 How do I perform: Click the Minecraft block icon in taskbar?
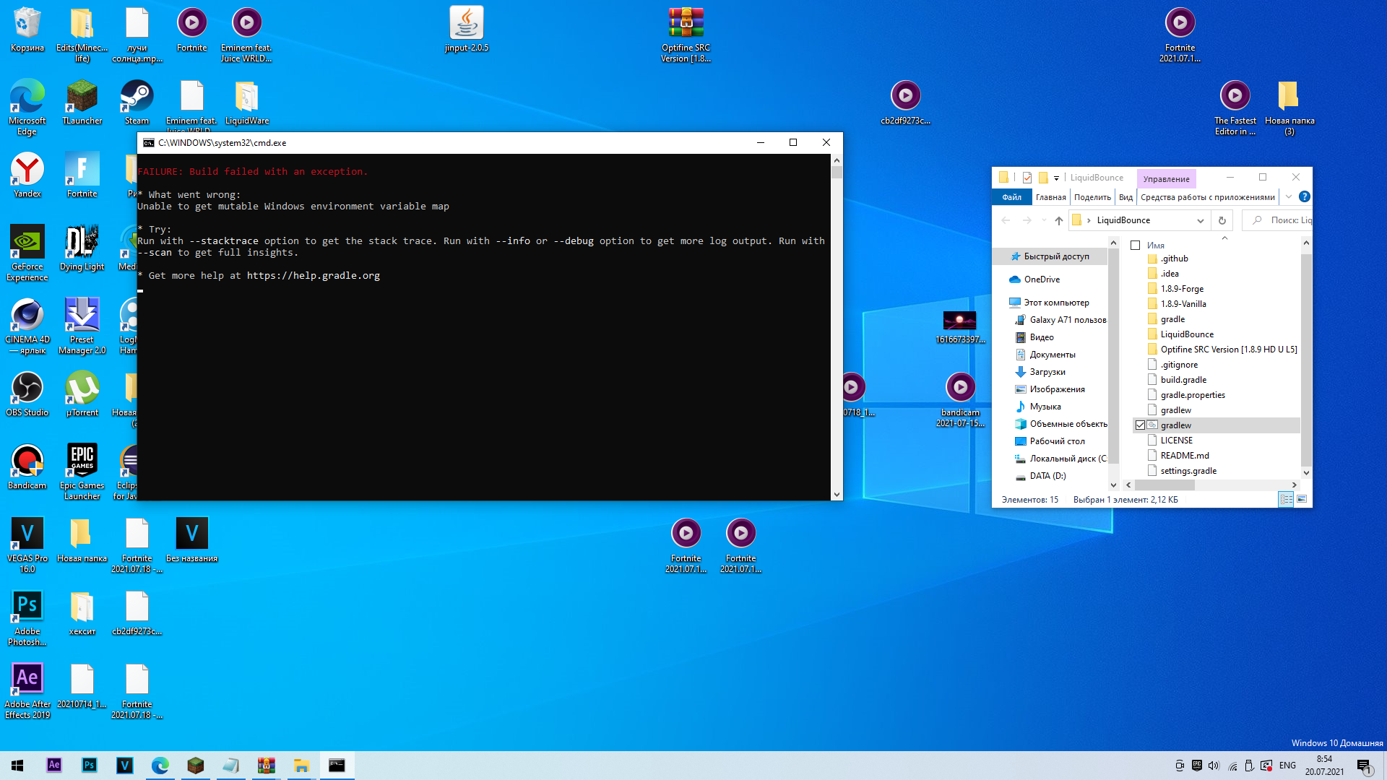(x=195, y=765)
